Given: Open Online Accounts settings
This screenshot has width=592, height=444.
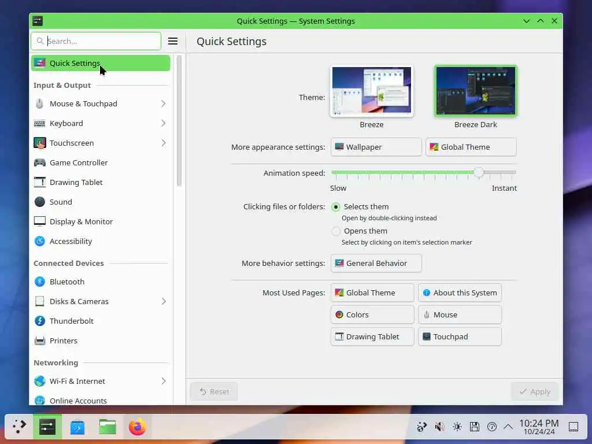Looking at the screenshot, I should pos(101,400).
